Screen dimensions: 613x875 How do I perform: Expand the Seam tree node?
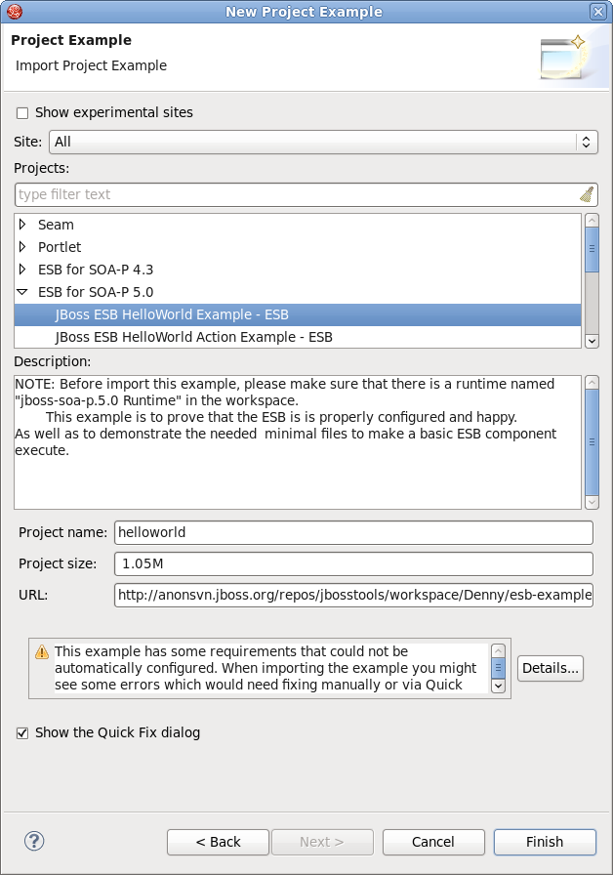tap(22, 225)
